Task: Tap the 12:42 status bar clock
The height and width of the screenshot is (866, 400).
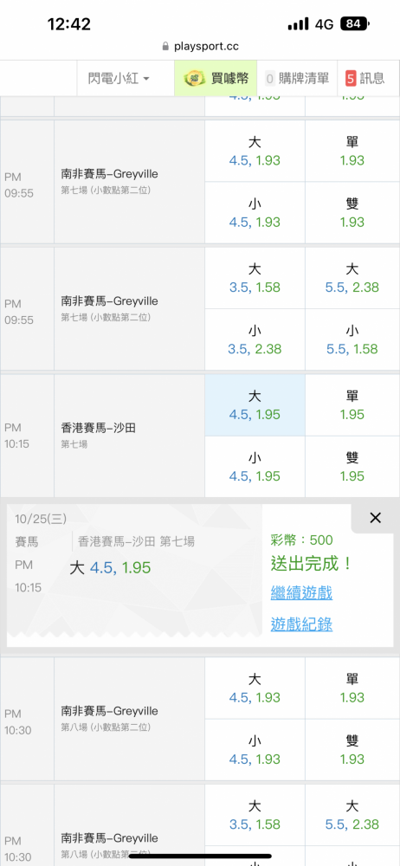Action: (x=69, y=23)
